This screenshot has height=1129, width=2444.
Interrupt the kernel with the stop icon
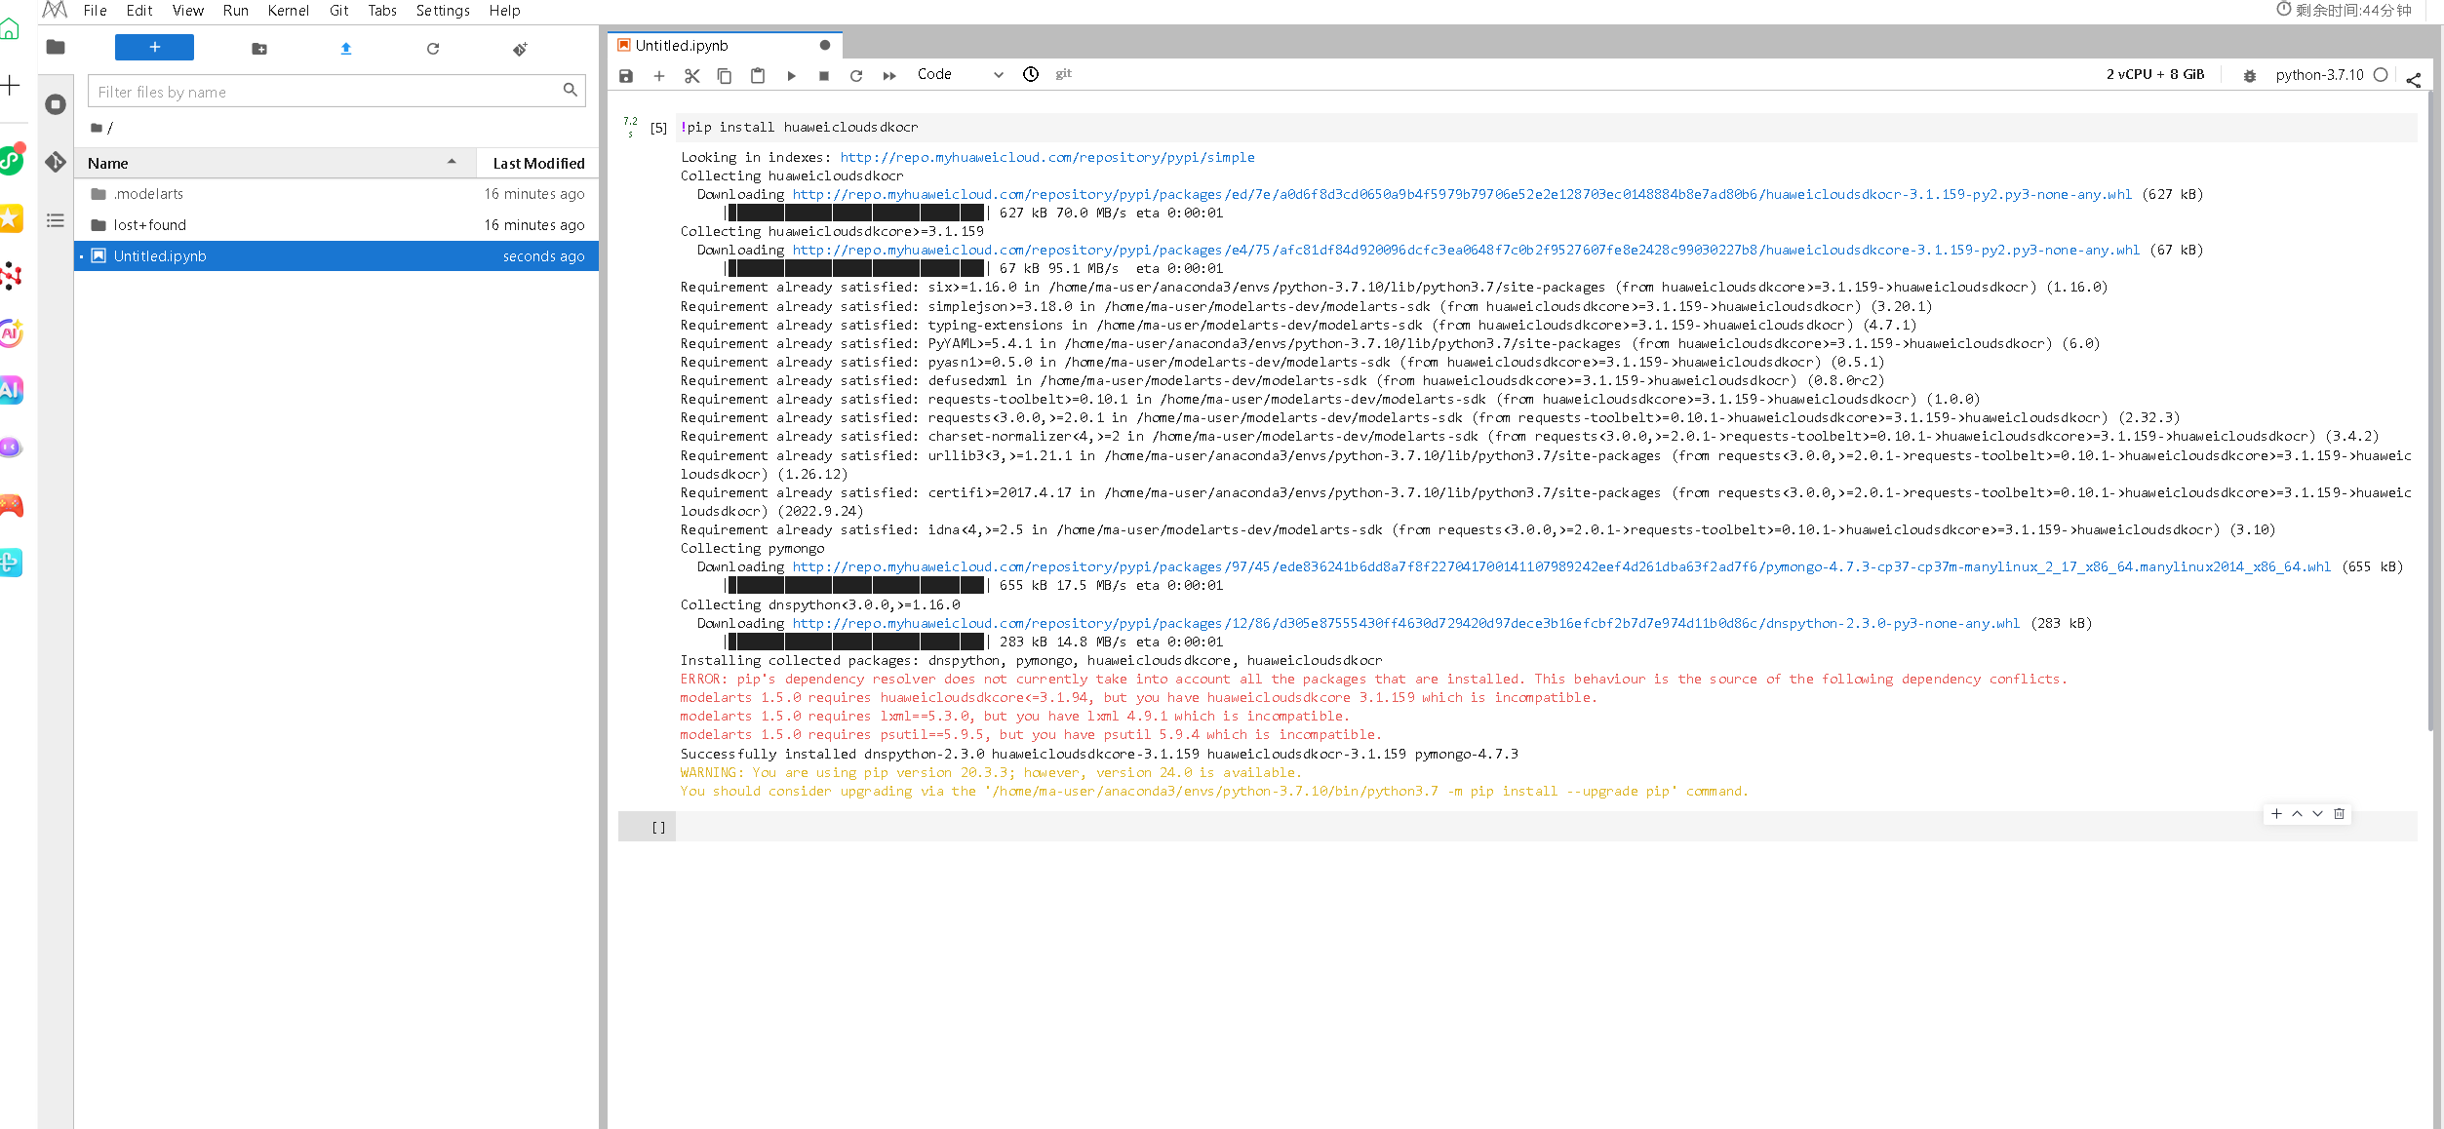click(824, 75)
